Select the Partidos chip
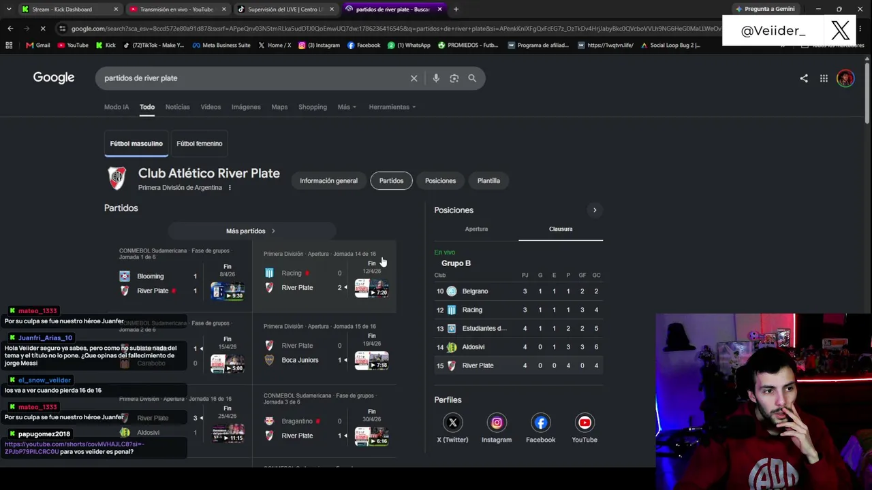This screenshot has width=872, height=490. (391, 181)
